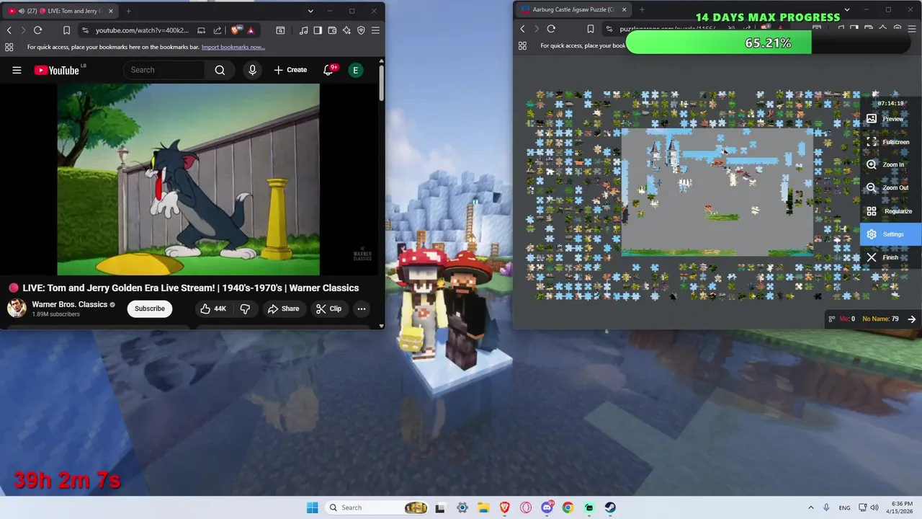
Task: Toggle the sidebar panel in YouTube window
Action: point(318,30)
